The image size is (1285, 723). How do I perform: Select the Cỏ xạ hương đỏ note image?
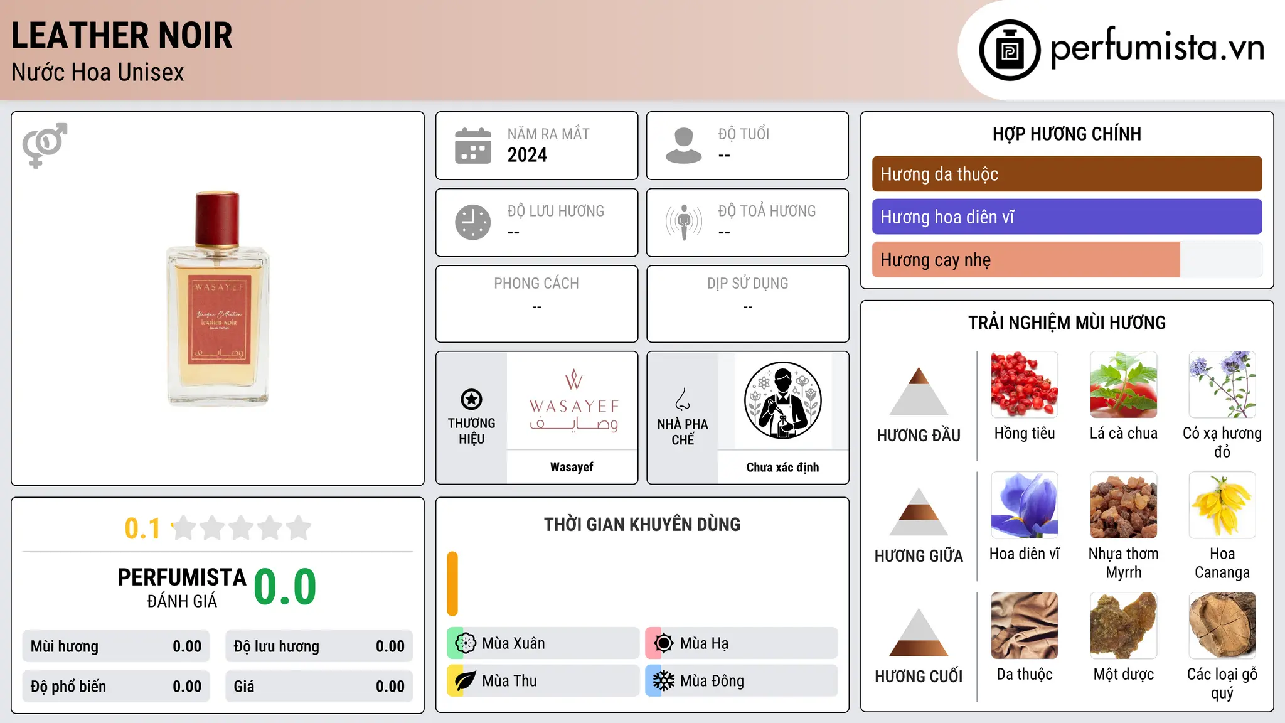(1222, 385)
